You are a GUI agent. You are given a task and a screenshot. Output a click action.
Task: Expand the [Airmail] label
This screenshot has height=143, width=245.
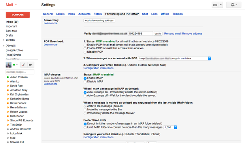tap(4, 46)
